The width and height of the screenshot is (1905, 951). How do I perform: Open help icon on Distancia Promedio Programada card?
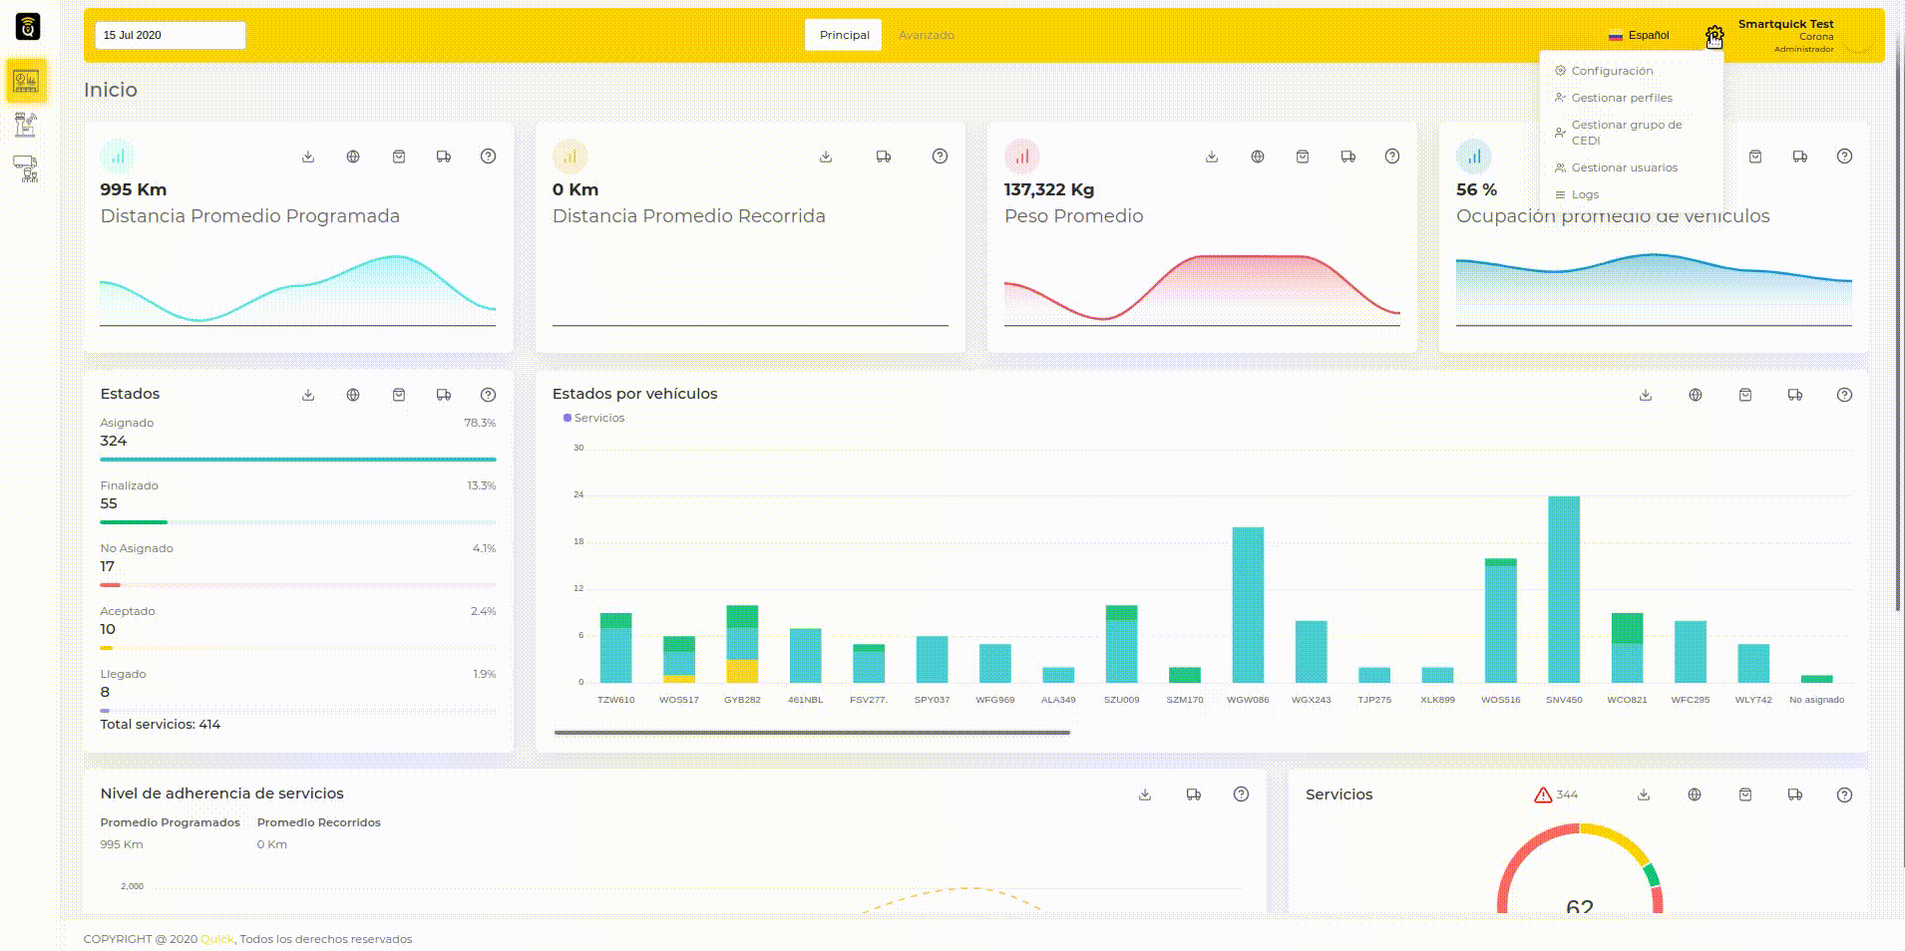[488, 157]
